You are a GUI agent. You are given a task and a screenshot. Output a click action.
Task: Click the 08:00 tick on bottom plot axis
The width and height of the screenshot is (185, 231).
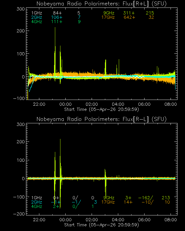171,220
